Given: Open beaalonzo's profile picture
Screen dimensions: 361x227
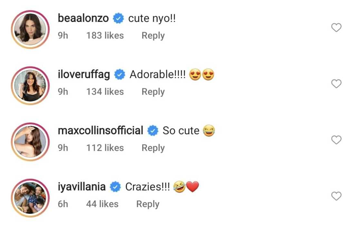Looking at the screenshot, I should coord(30,29).
